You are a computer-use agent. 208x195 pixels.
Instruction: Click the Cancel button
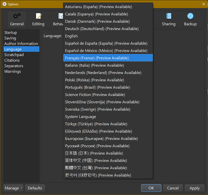coord(173,188)
